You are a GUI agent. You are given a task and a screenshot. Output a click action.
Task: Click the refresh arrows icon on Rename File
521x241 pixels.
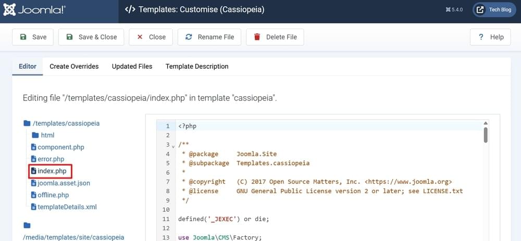click(x=189, y=37)
